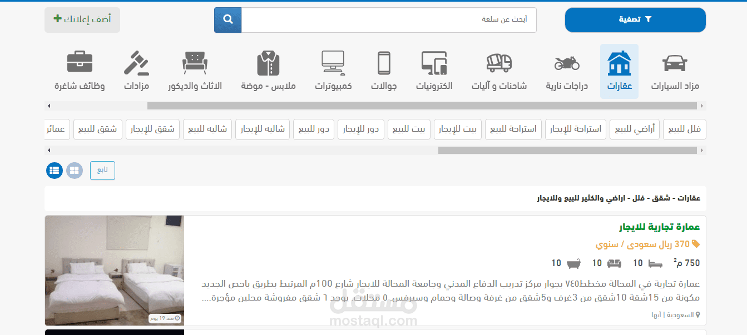
Task: Enable the list view layout
Action: click(54, 171)
